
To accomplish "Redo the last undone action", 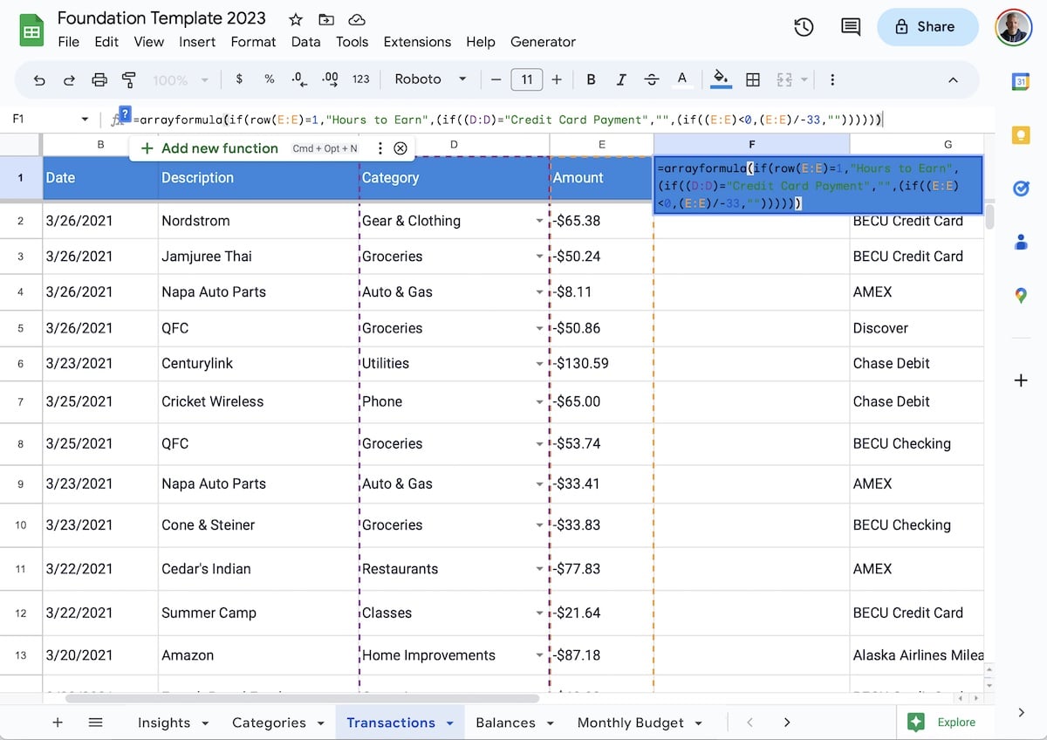I will pyautogui.click(x=69, y=79).
